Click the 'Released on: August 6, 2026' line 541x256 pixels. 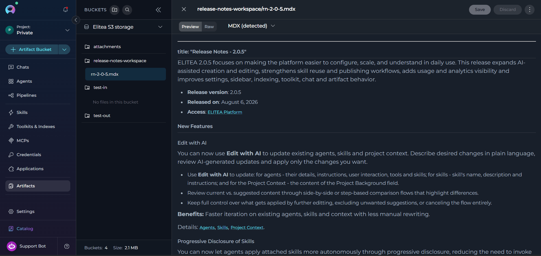pos(222,102)
